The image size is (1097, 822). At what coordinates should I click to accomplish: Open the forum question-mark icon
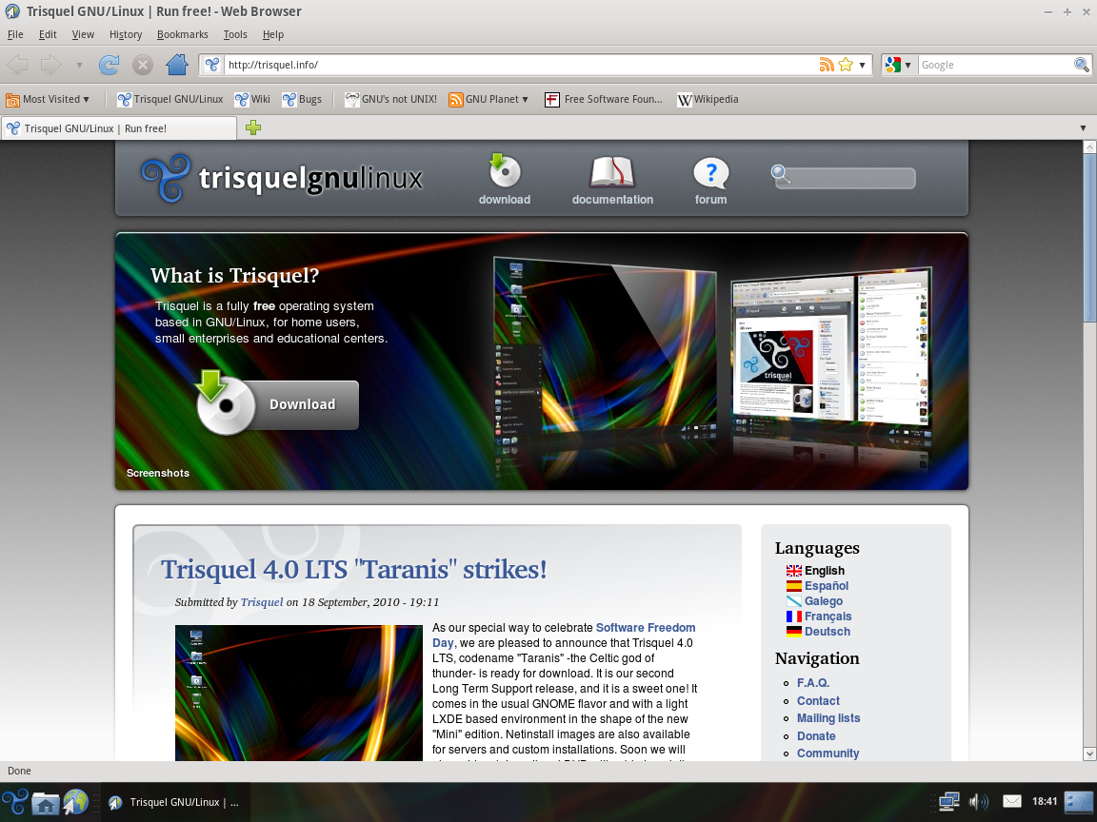(710, 172)
